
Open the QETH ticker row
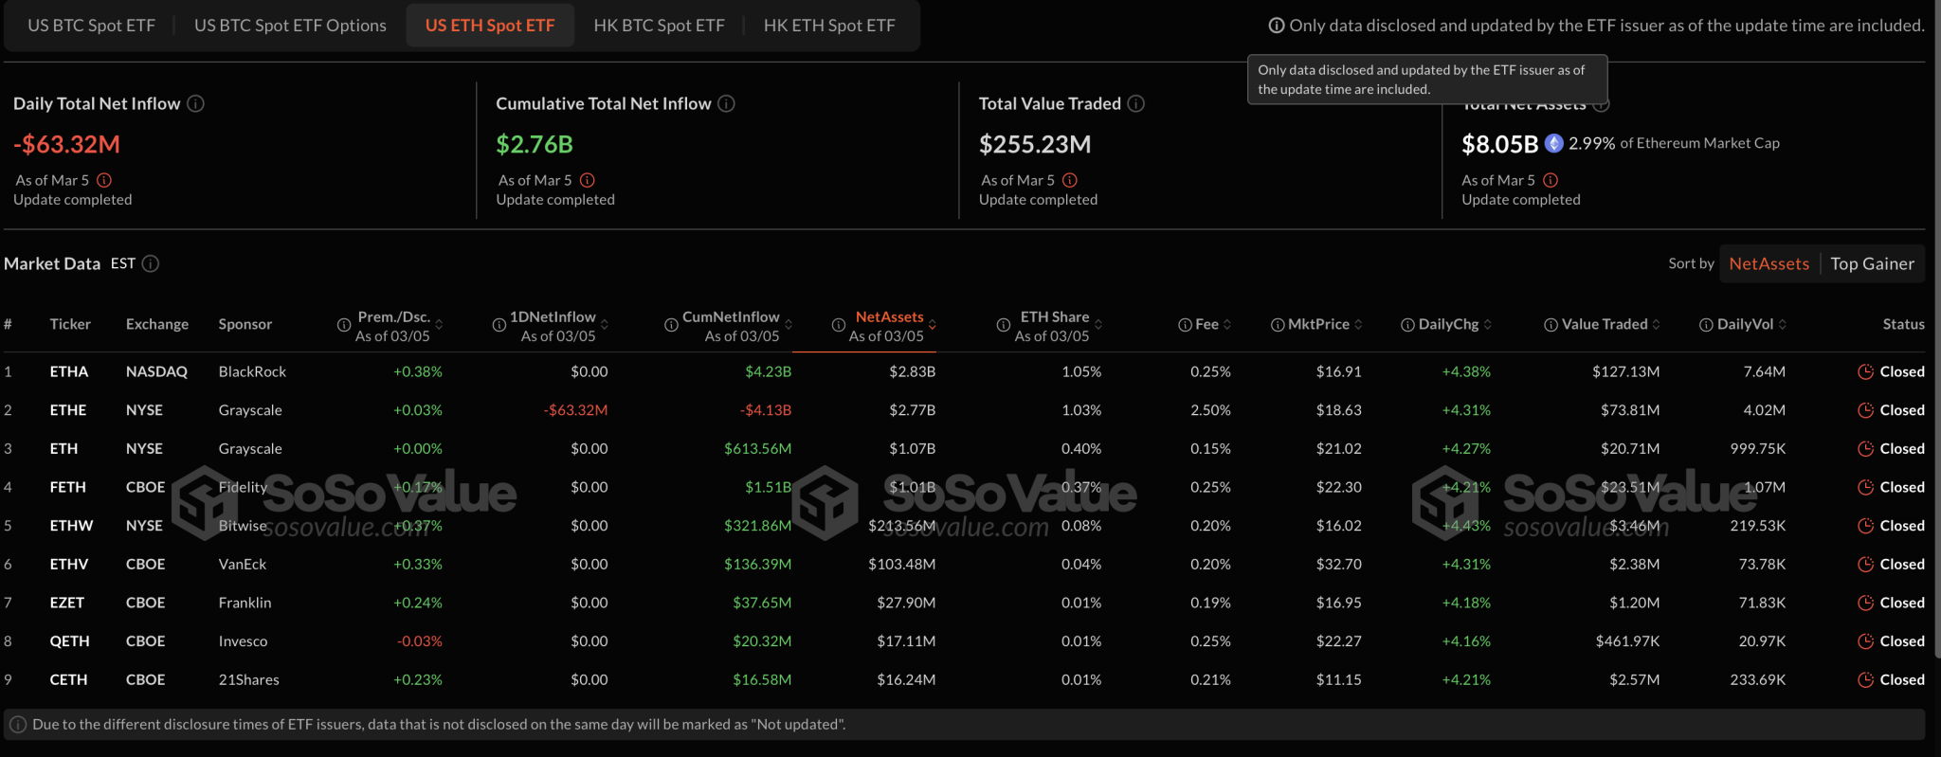point(69,641)
